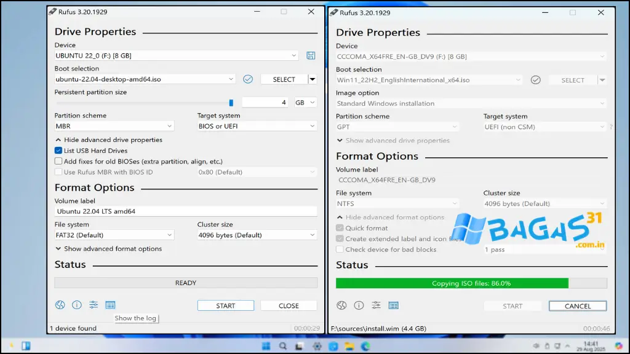Viewport: 630px width, 354px height.
Task: Open the BIOS or UEFI target system dropdown
Action: click(x=257, y=127)
